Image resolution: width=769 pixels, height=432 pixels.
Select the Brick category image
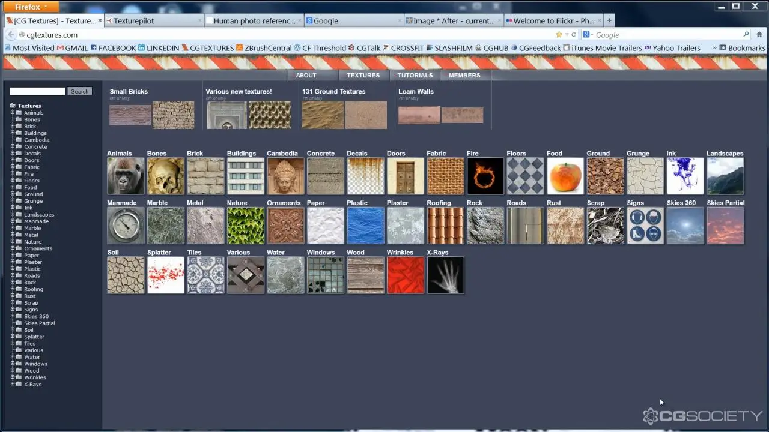pyautogui.click(x=205, y=176)
